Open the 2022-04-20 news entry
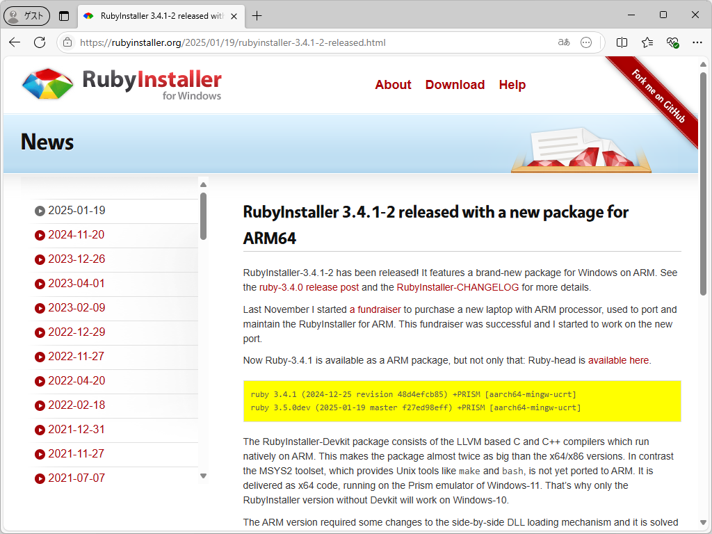This screenshot has width=712, height=534. click(76, 380)
